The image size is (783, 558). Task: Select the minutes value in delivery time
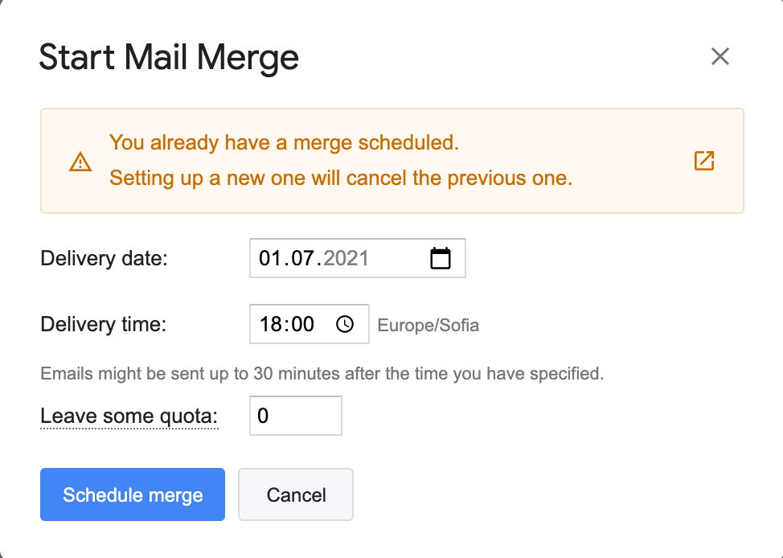302,324
